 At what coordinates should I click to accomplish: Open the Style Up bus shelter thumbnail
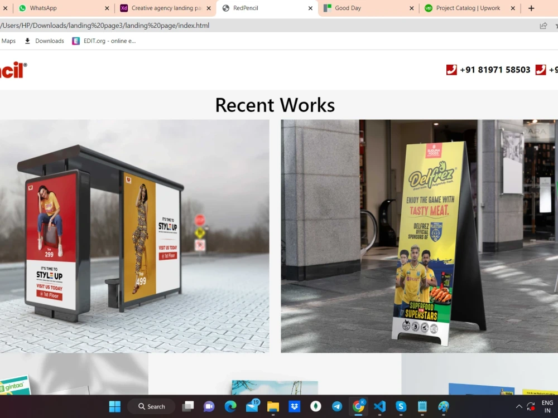pos(134,236)
